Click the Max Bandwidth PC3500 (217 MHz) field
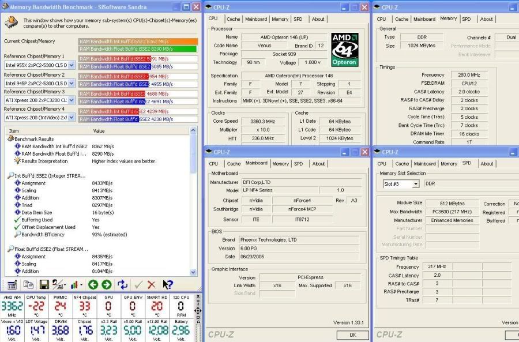This screenshot has width=519, height=342. point(452,212)
